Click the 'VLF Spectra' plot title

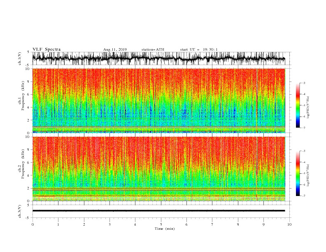click(x=47, y=49)
